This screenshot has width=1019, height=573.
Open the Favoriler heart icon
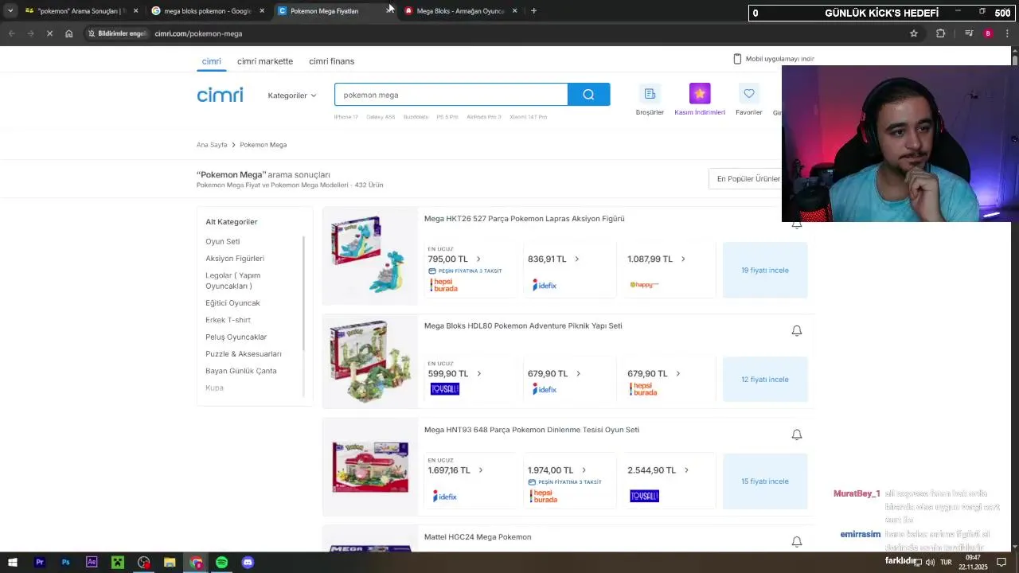pyautogui.click(x=749, y=94)
